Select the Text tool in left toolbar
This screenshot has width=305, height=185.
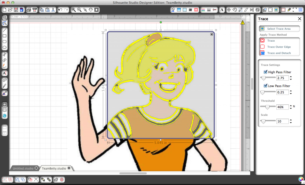[4, 73]
